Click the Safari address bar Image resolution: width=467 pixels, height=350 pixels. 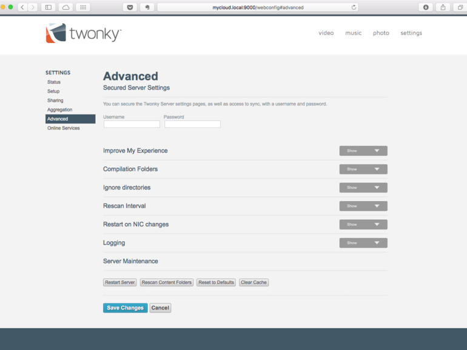(258, 7)
